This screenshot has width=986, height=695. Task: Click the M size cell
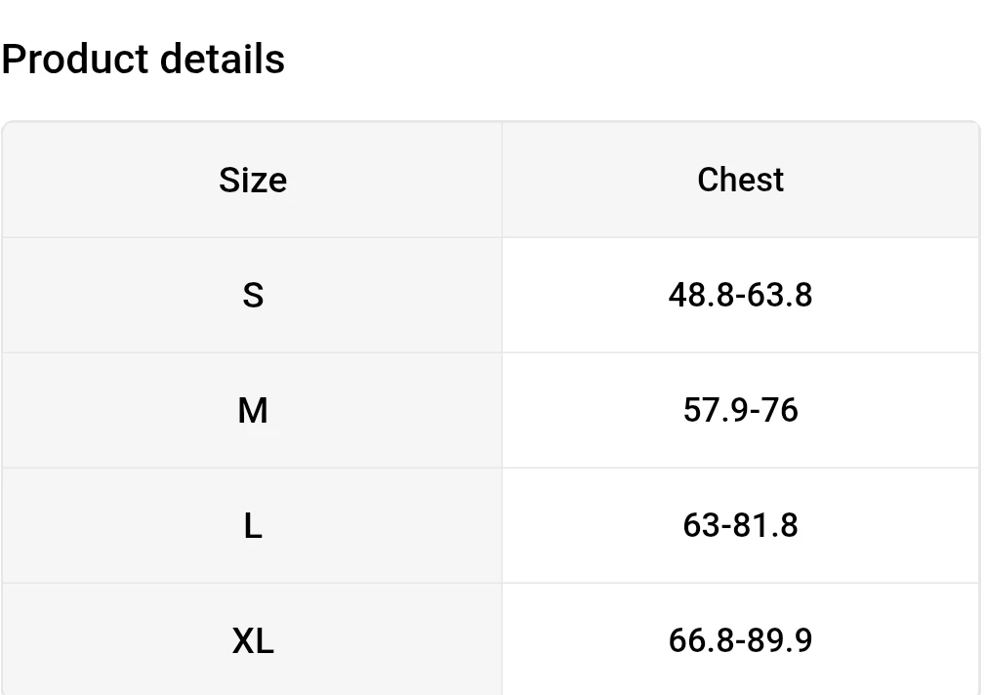(253, 410)
